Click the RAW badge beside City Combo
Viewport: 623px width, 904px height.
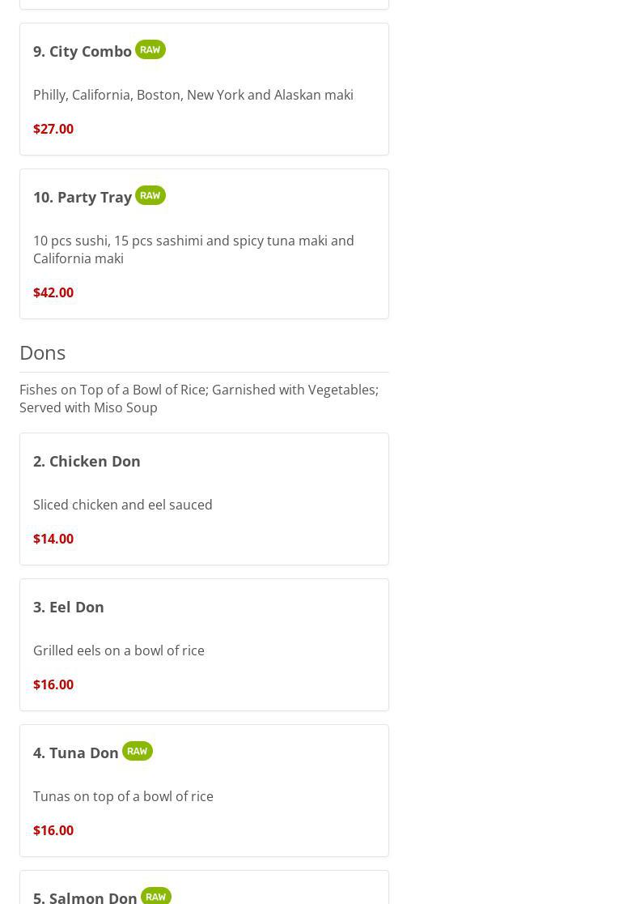(150, 49)
